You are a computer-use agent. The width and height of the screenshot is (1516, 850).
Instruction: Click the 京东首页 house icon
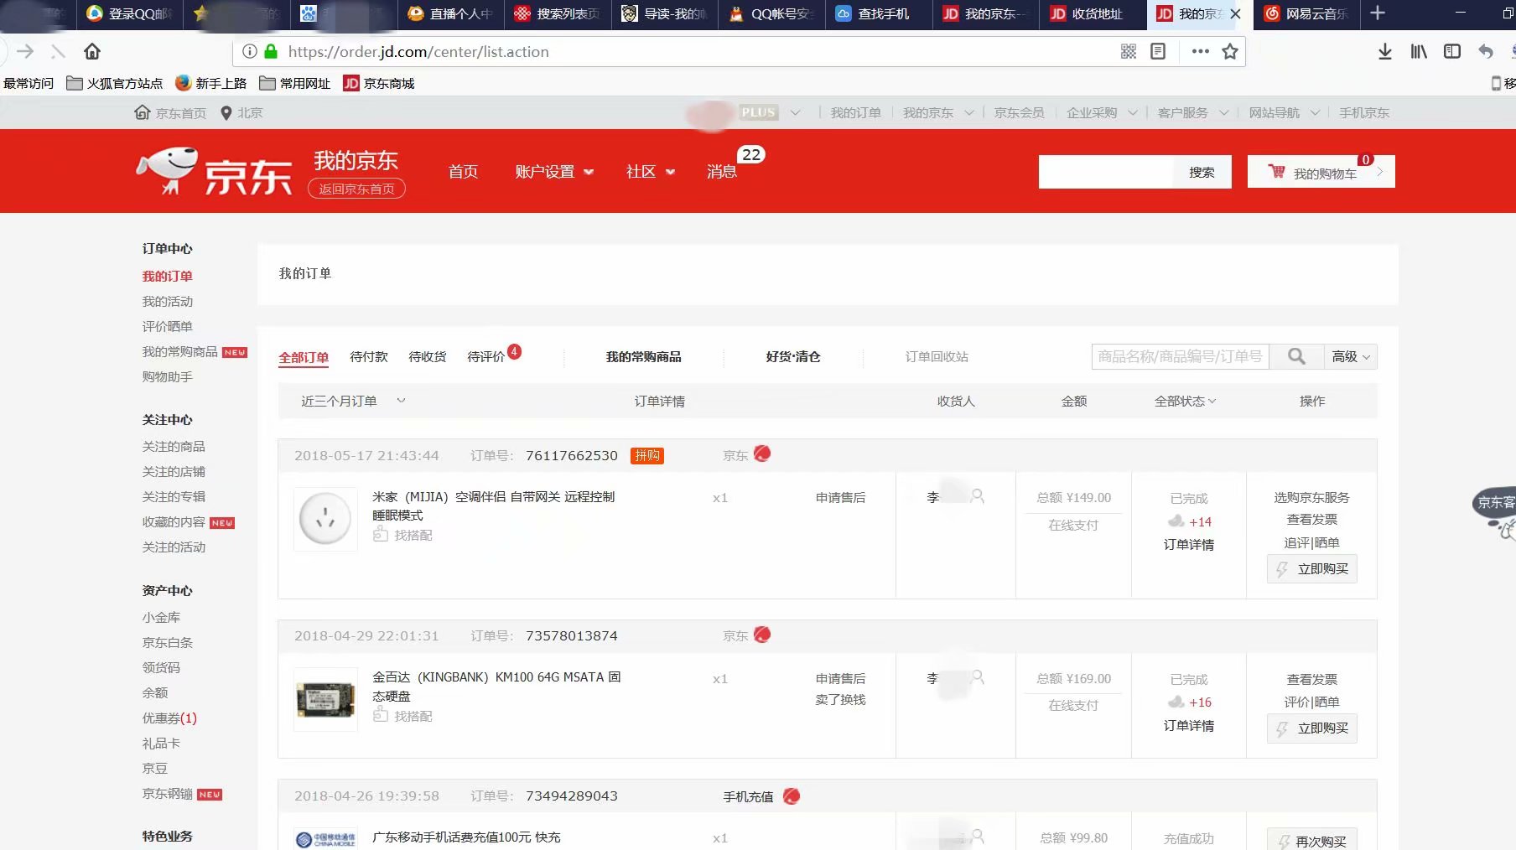tap(143, 112)
